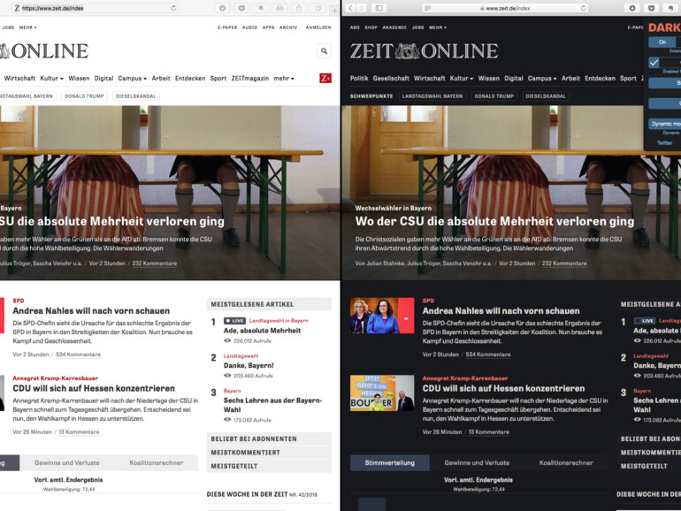Click the left window URL field

(x=96, y=8)
